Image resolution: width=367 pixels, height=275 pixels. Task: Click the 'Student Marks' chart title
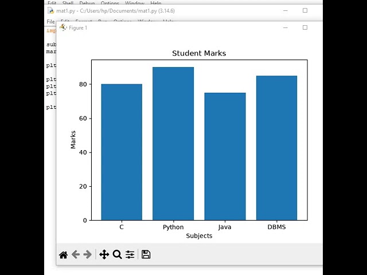coord(199,53)
